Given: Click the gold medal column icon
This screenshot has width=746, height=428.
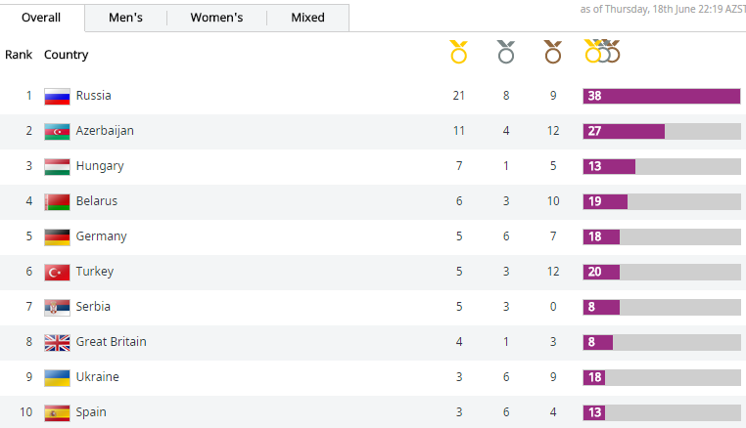Looking at the screenshot, I should coord(458,52).
